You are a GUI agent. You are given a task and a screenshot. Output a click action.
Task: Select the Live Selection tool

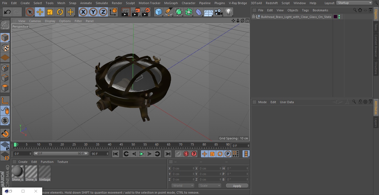tap(30, 12)
